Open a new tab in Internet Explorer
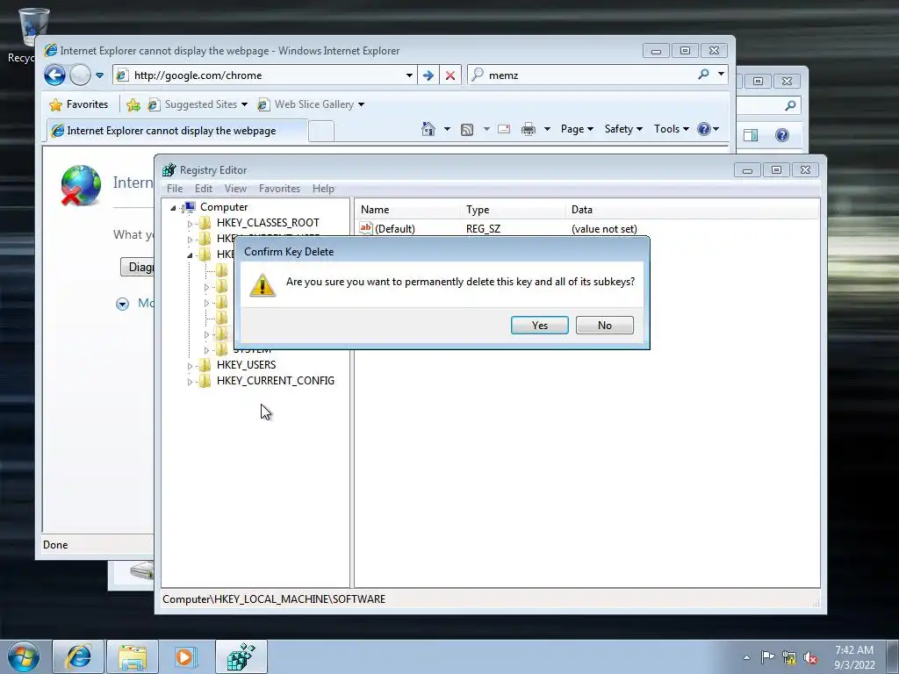 (321, 132)
